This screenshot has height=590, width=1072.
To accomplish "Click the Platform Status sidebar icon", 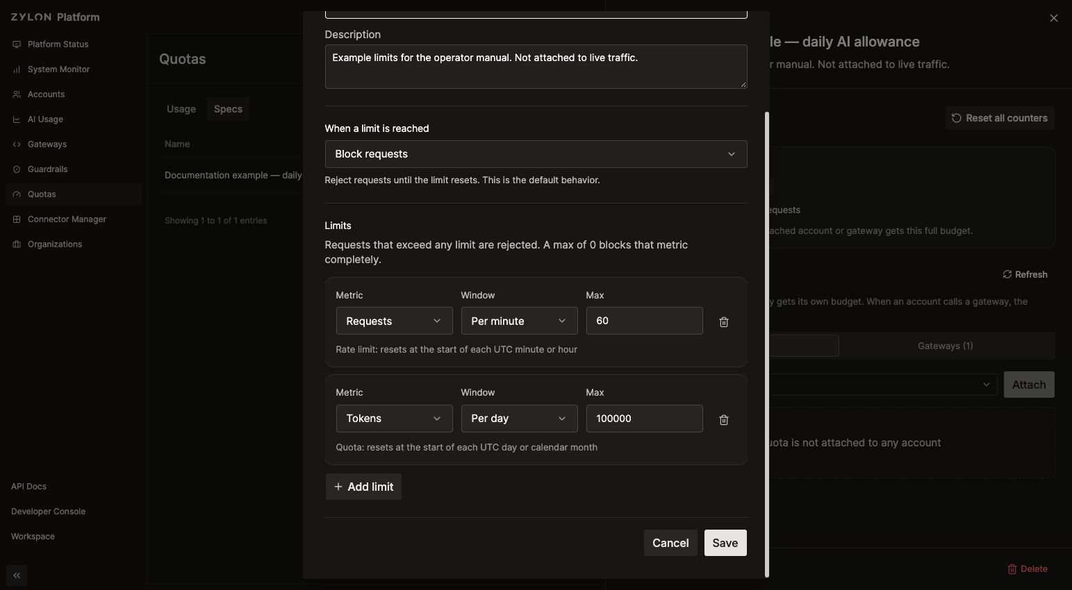I will pos(17,44).
